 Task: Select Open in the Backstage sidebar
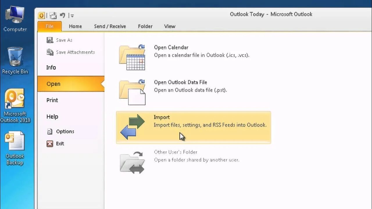click(x=71, y=84)
